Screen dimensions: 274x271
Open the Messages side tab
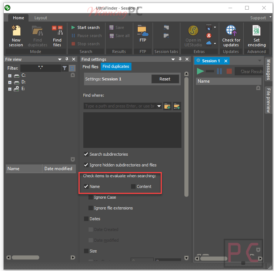point(268,69)
